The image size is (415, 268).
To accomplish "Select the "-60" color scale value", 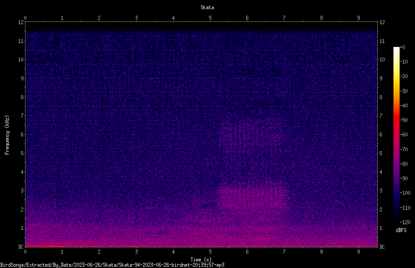I will pos(404,135).
